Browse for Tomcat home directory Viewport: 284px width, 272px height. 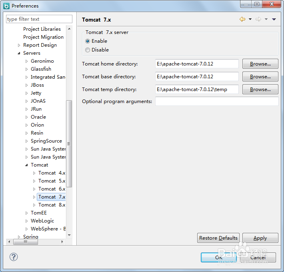pyautogui.click(x=260, y=64)
